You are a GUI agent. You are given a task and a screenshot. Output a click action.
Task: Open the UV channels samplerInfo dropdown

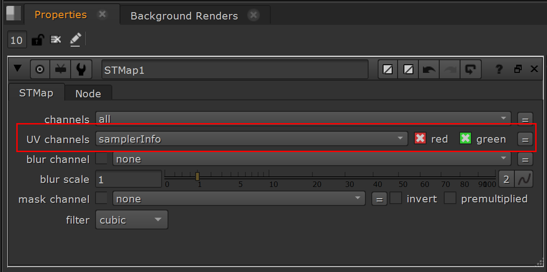click(x=252, y=139)
